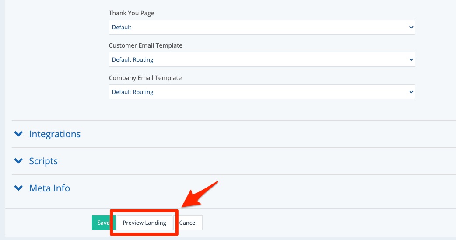The width and height of the screenshot is (456, 240).
Task: Open the Customer Email Template select field
Action: [262, 59]
